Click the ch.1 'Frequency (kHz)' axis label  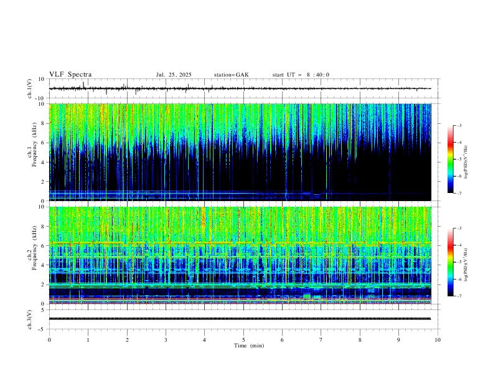click(35, 145)
